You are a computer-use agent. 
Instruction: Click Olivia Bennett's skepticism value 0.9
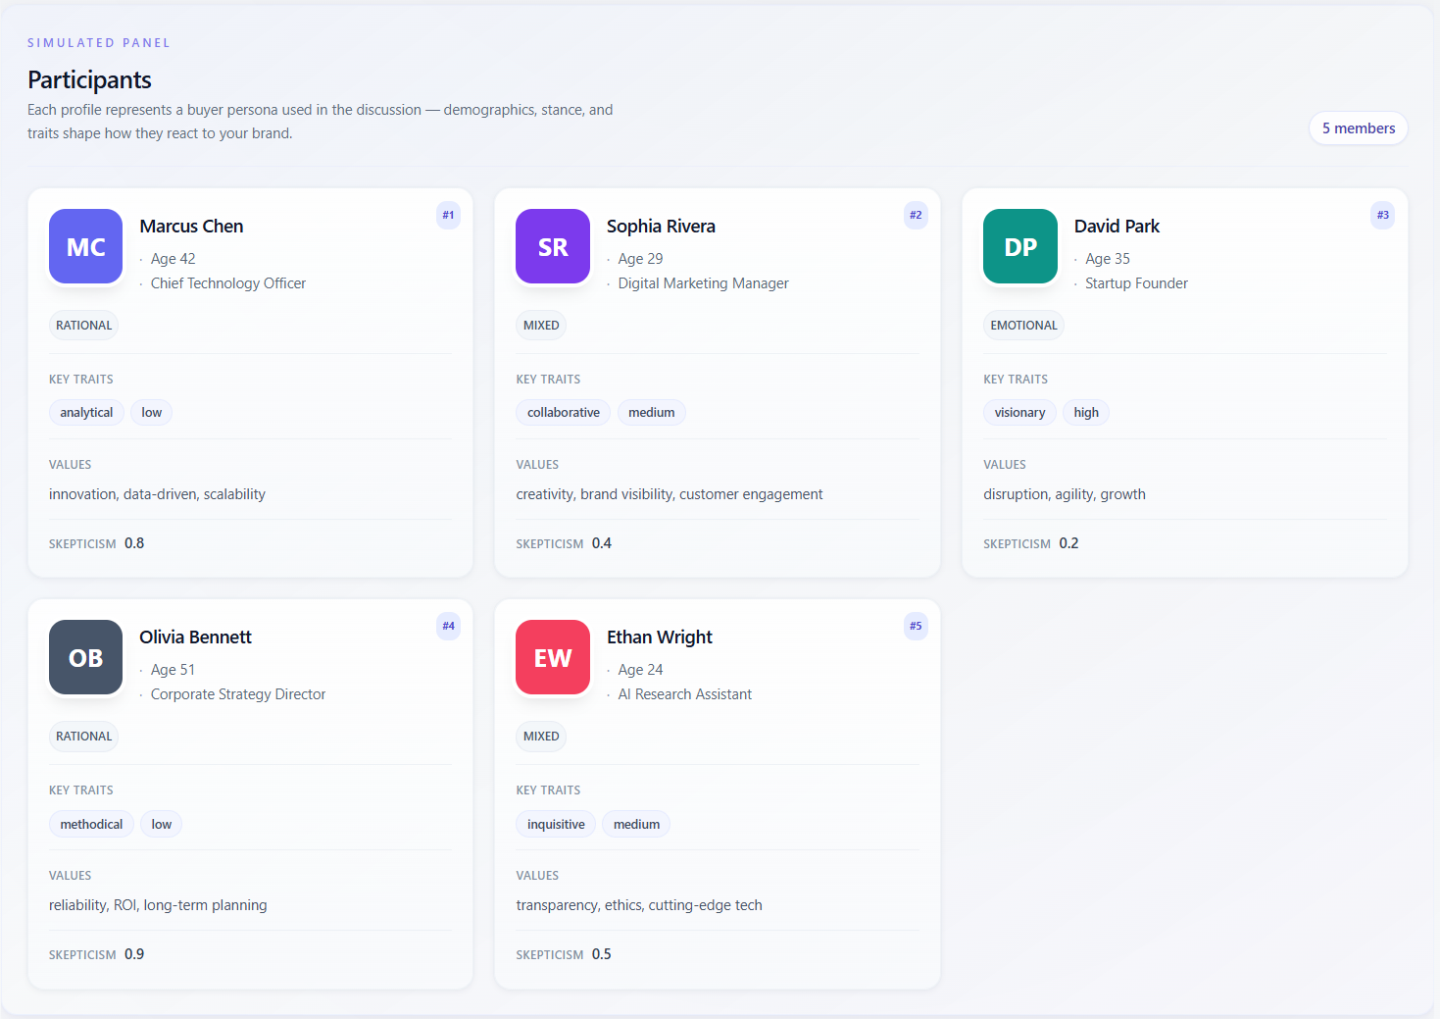pos(134,954)
